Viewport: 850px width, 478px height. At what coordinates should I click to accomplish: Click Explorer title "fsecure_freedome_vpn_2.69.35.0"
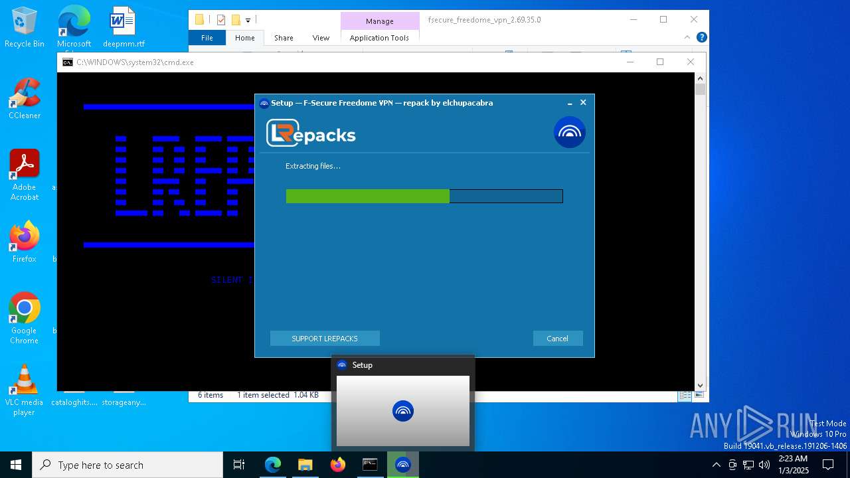coord(484,20)
